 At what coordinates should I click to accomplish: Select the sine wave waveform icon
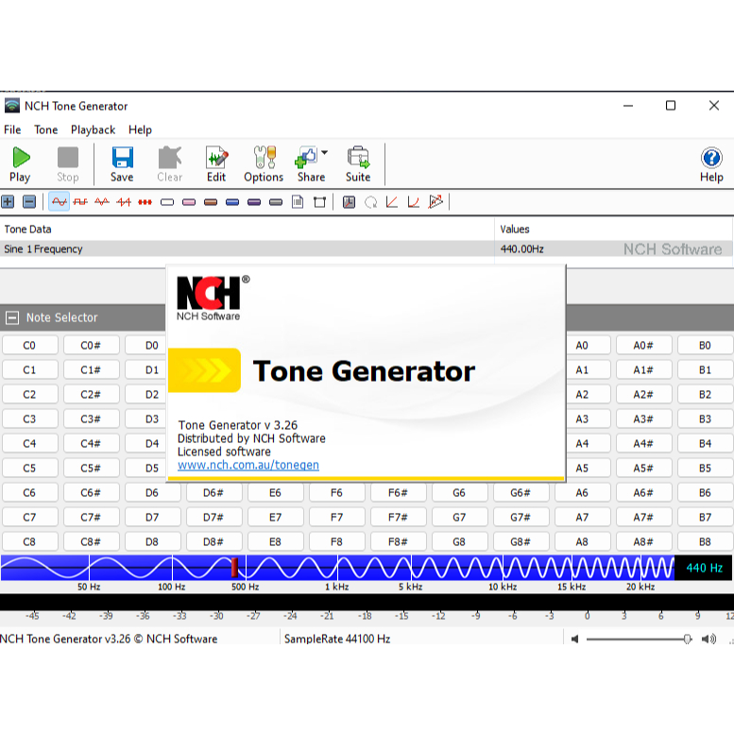tap(59, 202)
